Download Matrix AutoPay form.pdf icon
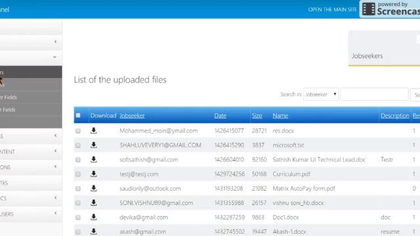Image resolution: width=420 pixels, height=236 pixels. (93, 188)
